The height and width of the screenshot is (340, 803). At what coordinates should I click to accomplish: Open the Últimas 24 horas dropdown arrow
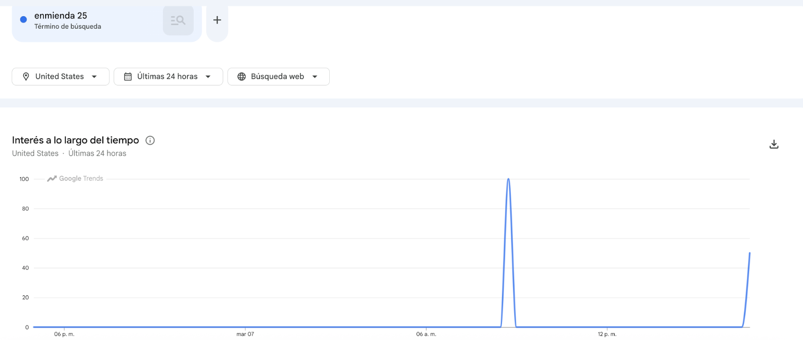click(208, 77)
